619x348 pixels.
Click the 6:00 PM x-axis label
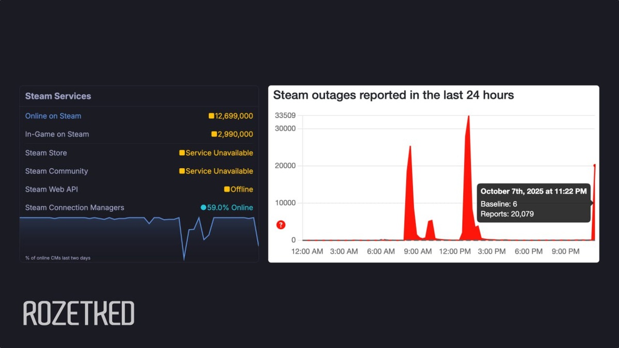coord(529,251)
